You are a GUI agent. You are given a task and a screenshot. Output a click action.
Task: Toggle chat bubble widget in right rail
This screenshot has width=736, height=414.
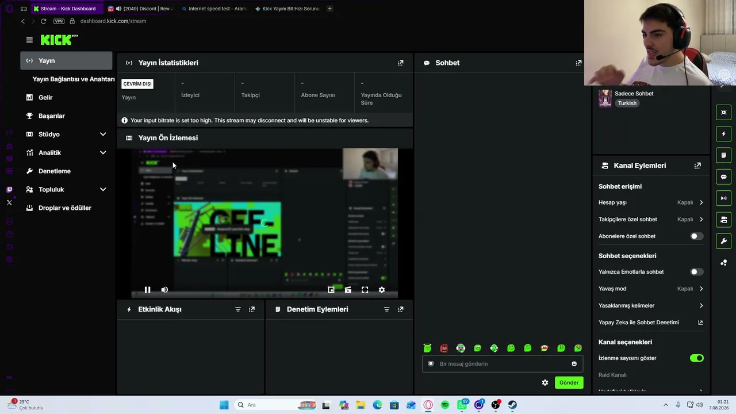click(723, 177)
